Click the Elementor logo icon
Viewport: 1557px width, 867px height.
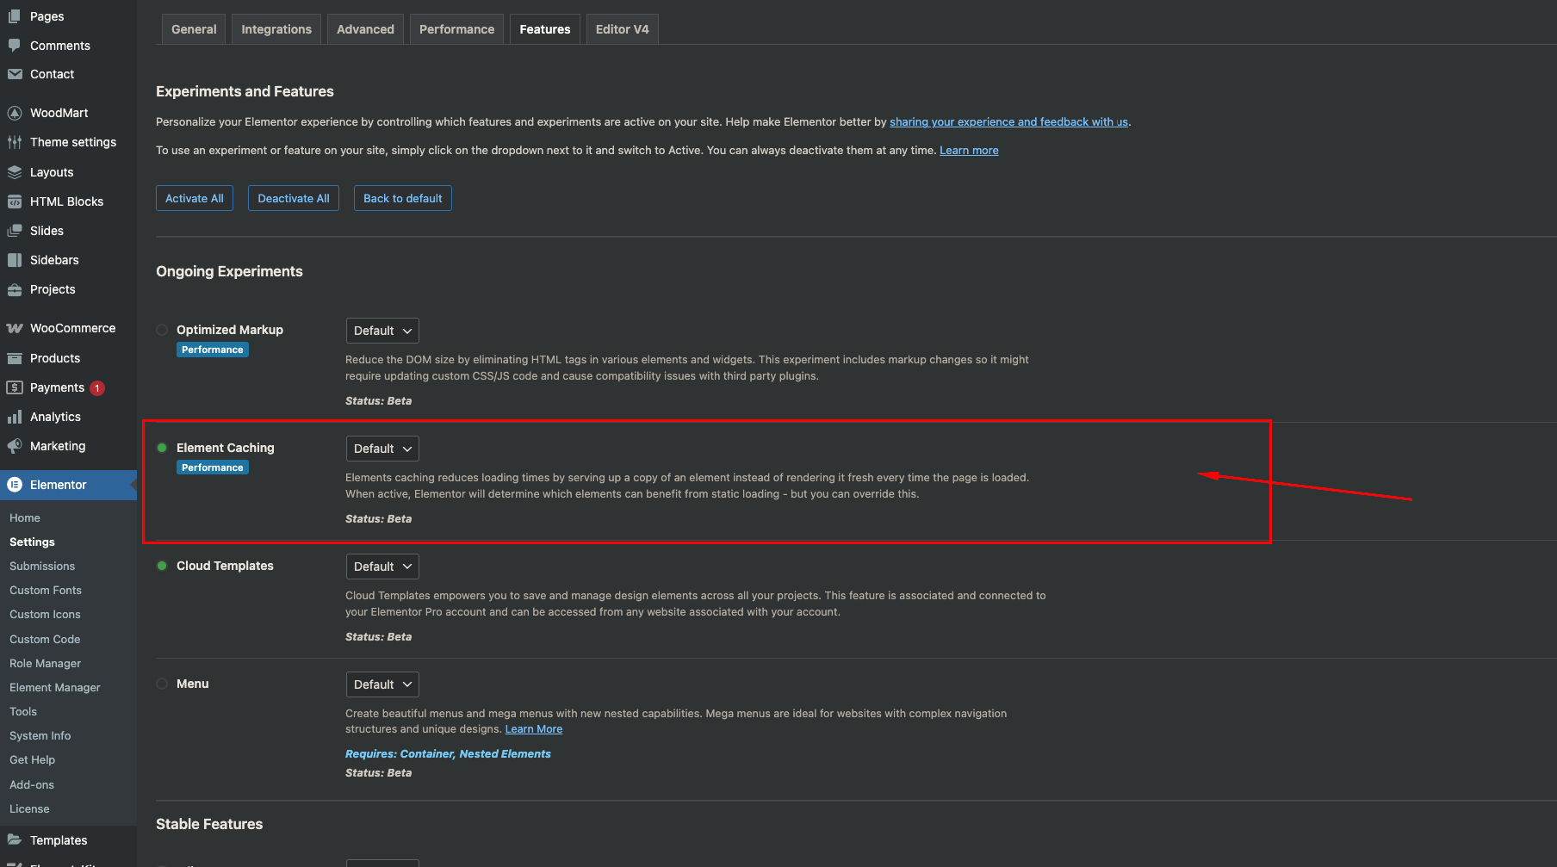(x=15, y=485)
